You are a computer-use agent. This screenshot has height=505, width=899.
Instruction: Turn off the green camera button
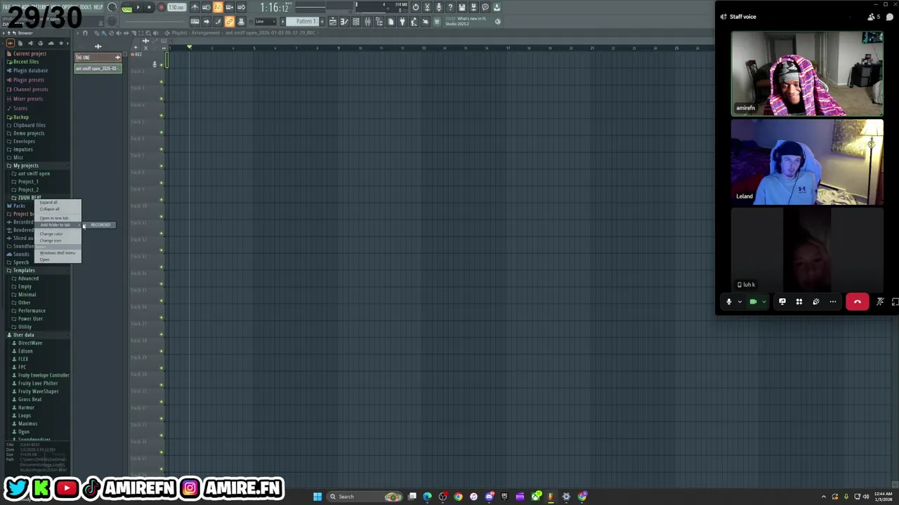[753, 302]
